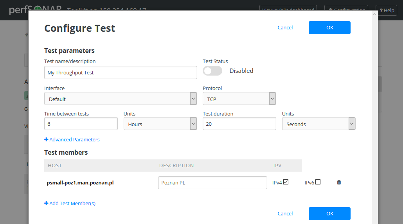The width and height of the screenshot is (403, 224).
Task: Toggle the Test Status switch
Action: (212, 71)
